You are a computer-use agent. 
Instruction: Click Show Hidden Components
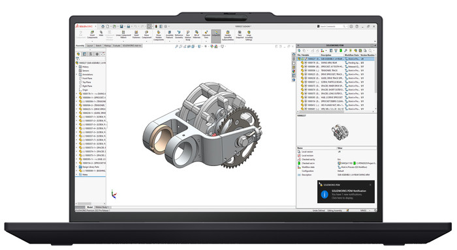pos(159,35)
